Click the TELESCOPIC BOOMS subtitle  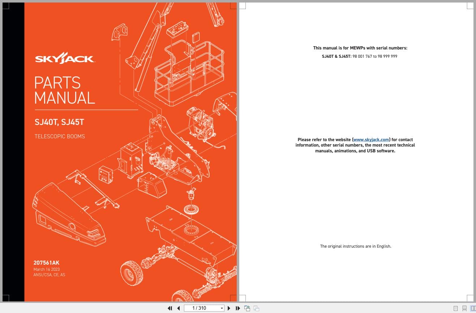60,136
